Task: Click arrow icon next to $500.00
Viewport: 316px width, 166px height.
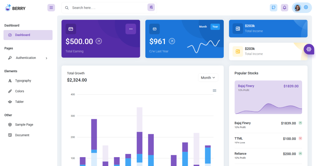Action: 99,41
